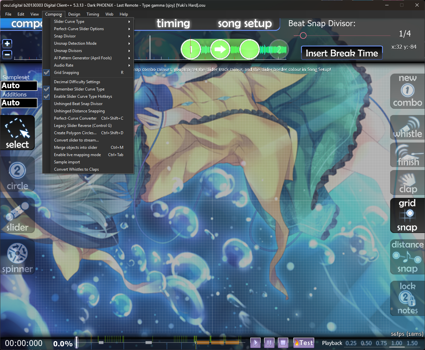The width and height of the screenshot is (425, 350).
Task: Click the song progress seek bar handle
Action: 77,343
